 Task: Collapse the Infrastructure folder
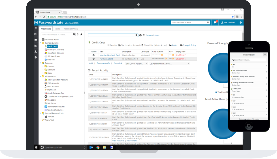tap(40, 77)
